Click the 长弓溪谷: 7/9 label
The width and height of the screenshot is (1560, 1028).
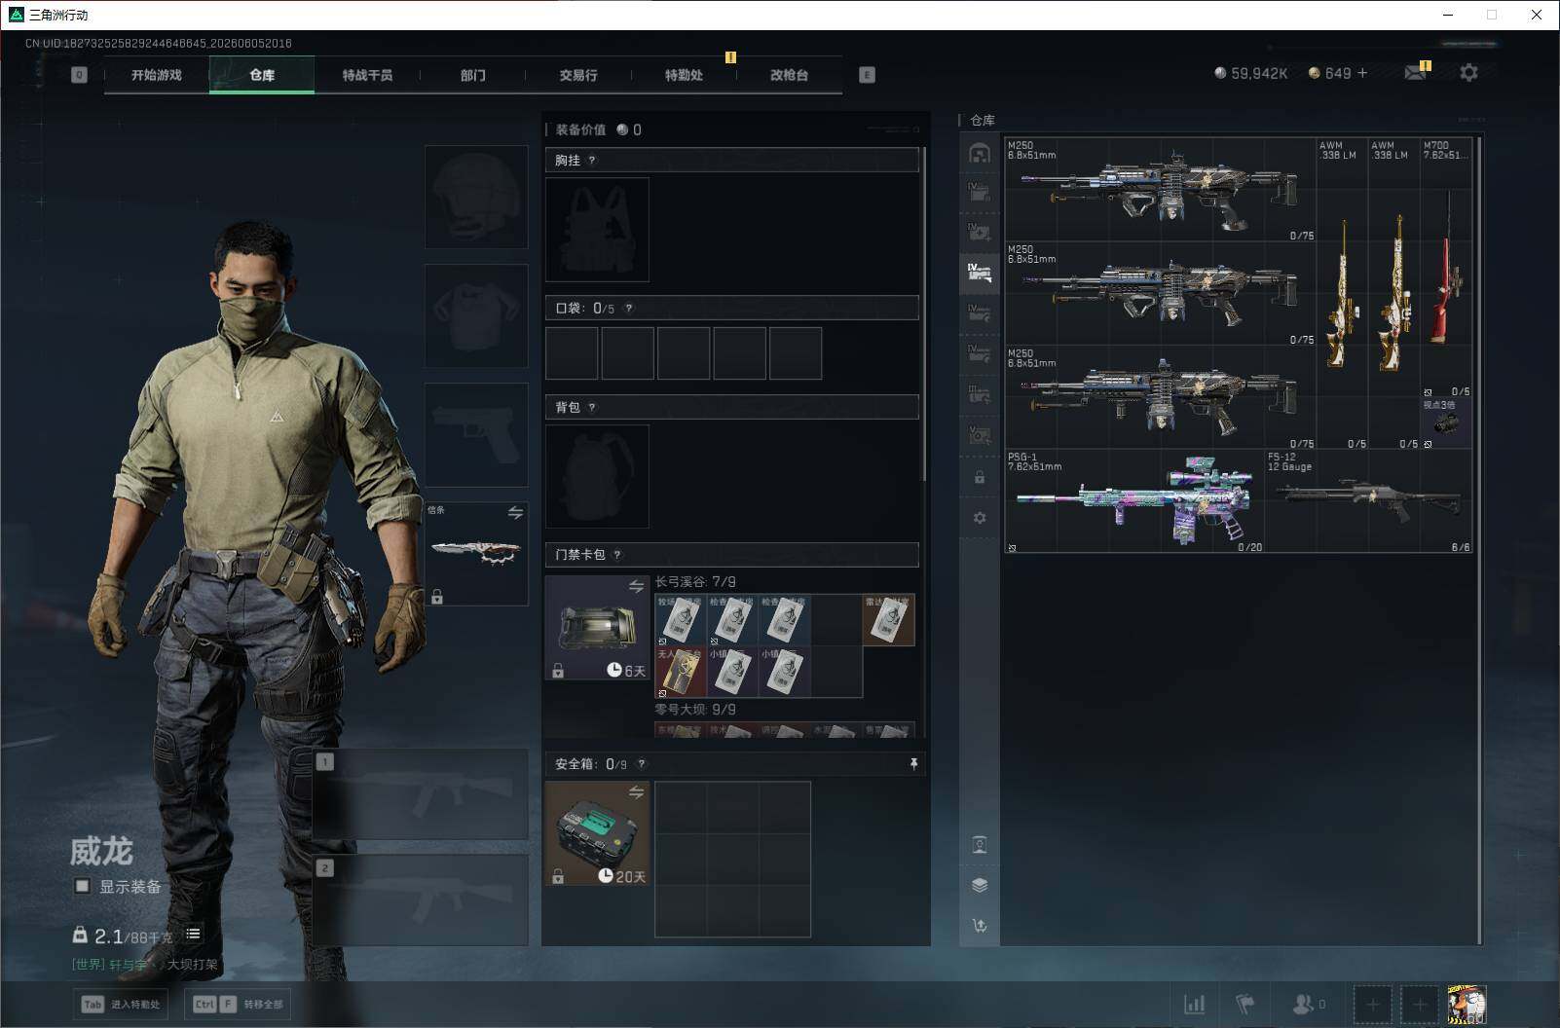tap(695, 582)
